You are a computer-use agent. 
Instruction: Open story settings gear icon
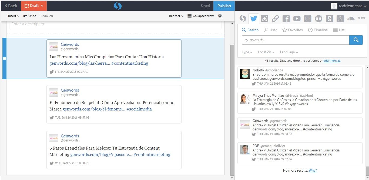click(x=220, y=16)
